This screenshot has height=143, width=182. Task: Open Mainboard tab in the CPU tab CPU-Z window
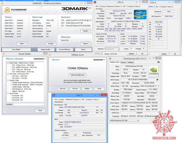click(110, 6)
